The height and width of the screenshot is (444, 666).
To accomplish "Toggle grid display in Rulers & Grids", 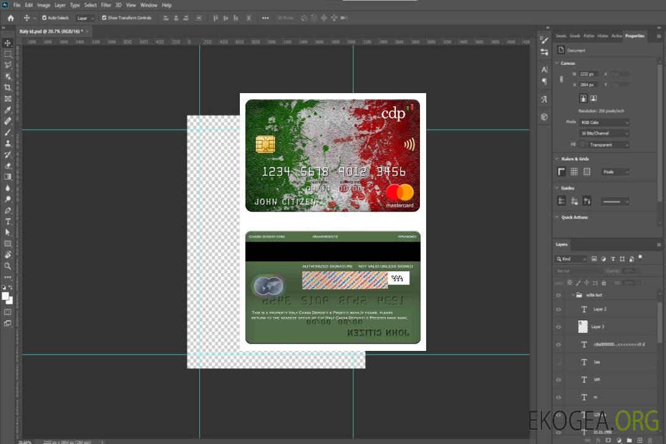I will 574,171.
